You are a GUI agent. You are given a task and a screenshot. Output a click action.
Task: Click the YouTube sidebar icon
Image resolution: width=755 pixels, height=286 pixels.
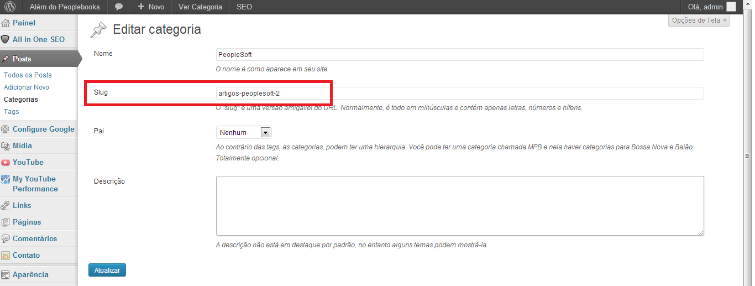pyautogui.click(x=6, y=163)
